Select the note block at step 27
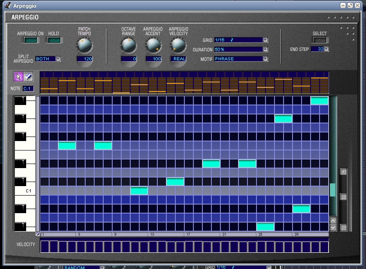The image size is (366, 269). click(x=283, y=119)
